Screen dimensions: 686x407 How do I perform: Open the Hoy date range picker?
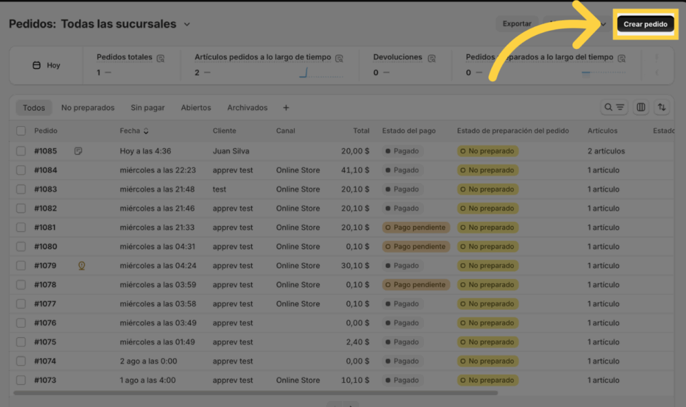click(x=46, y=66)
